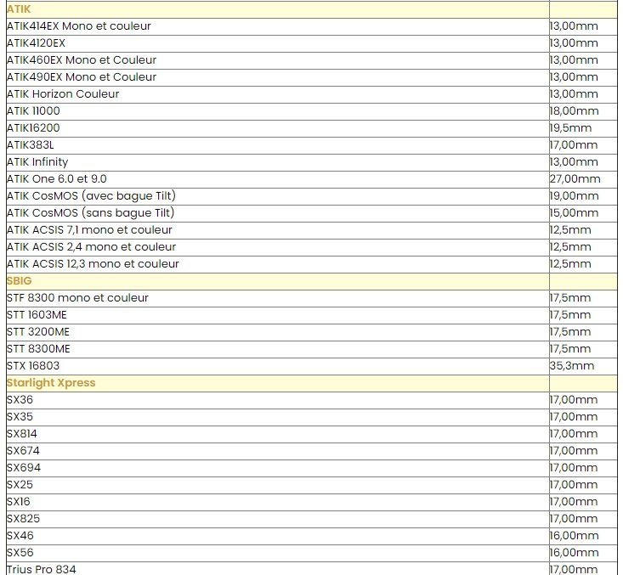Select the SX814 row
The width and height of the screenshot is (623, 575).
pyautogui.click(x=20, y=434)
